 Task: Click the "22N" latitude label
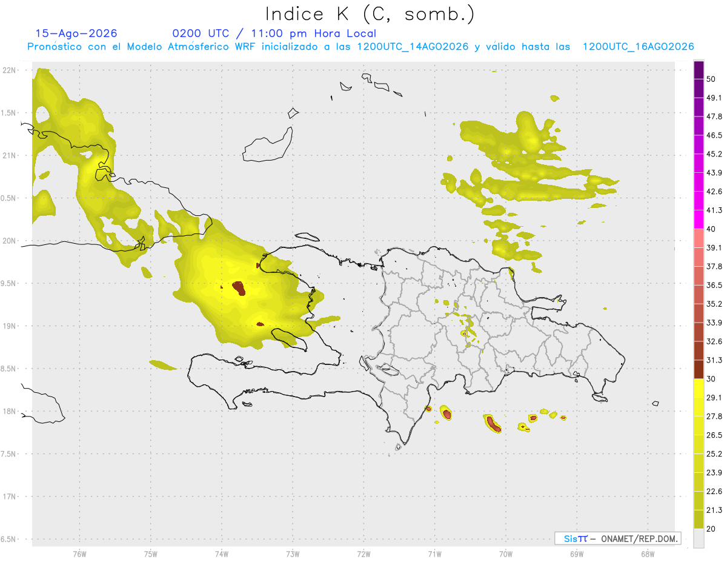tap(9, 70)
